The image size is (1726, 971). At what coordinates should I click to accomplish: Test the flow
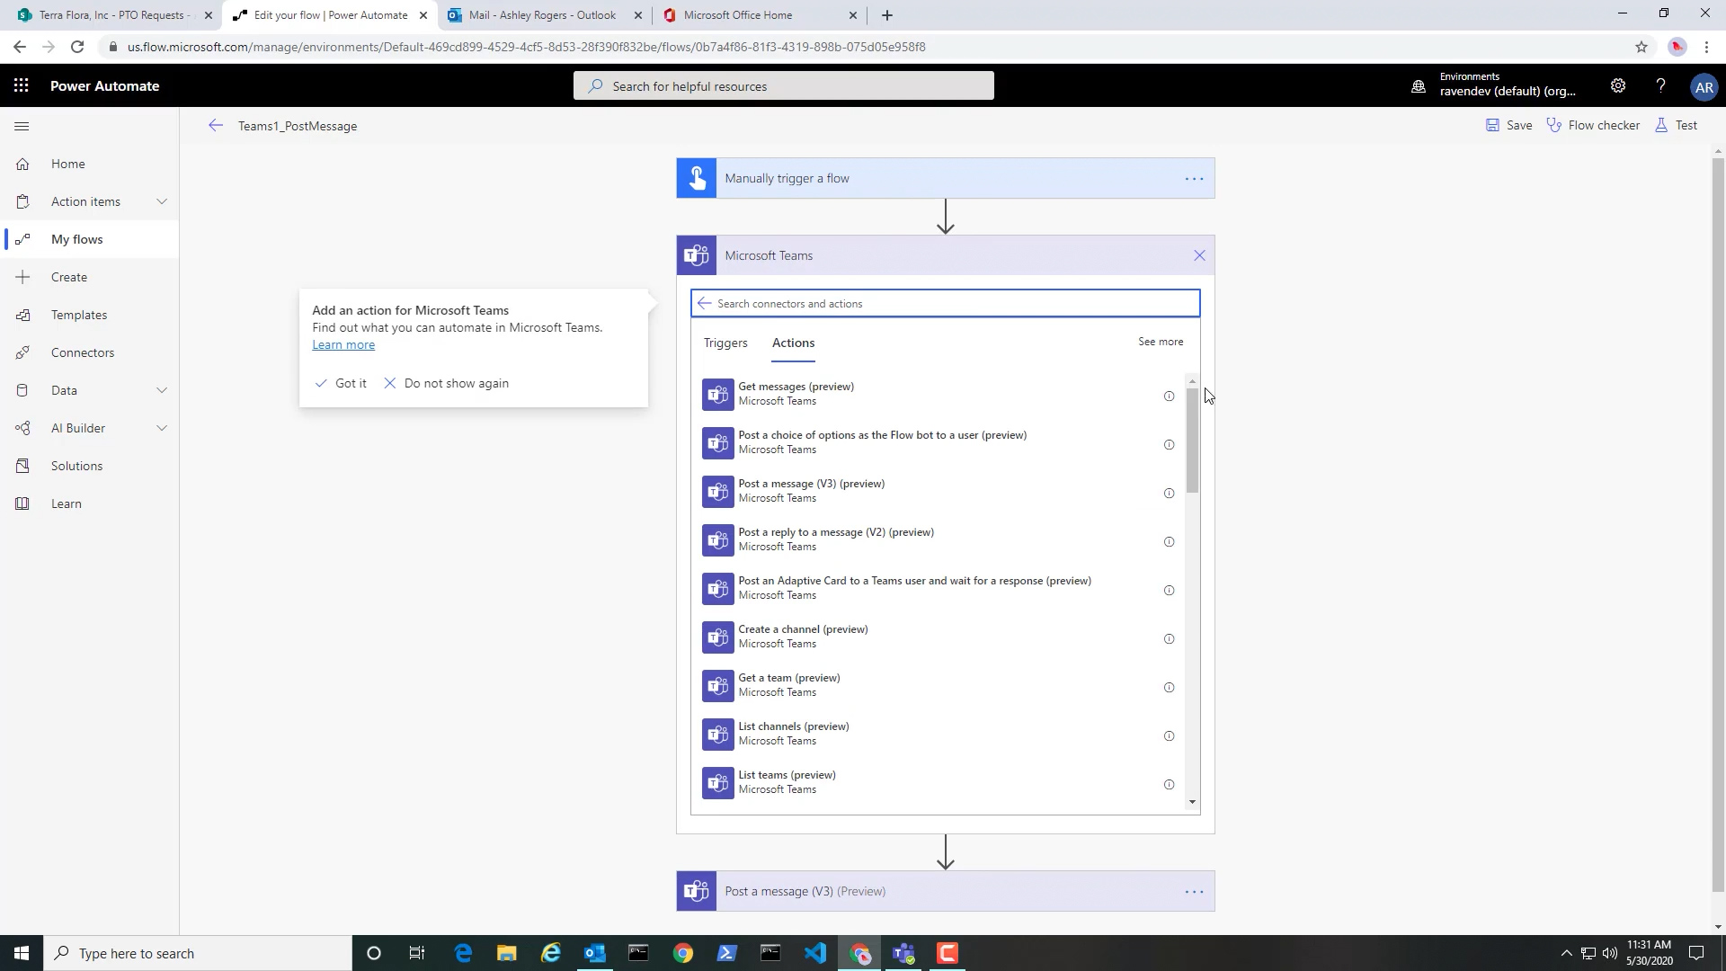[x=1677, y=125]
